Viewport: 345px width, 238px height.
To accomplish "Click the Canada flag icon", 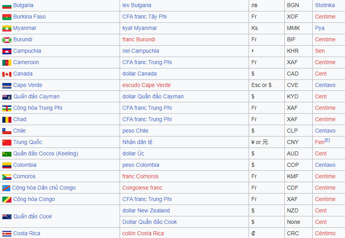I will click(6, 74).
